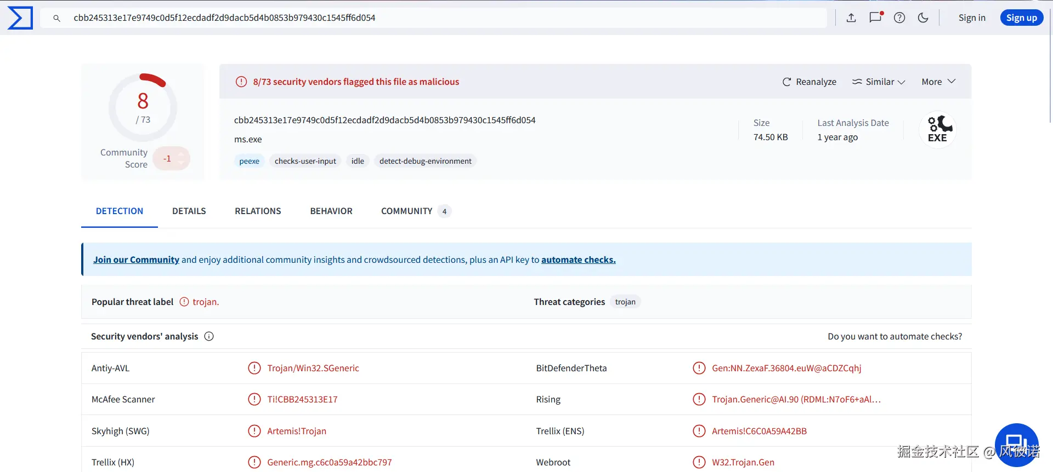Click the search magnifier icon

click(x=56, y=18)
